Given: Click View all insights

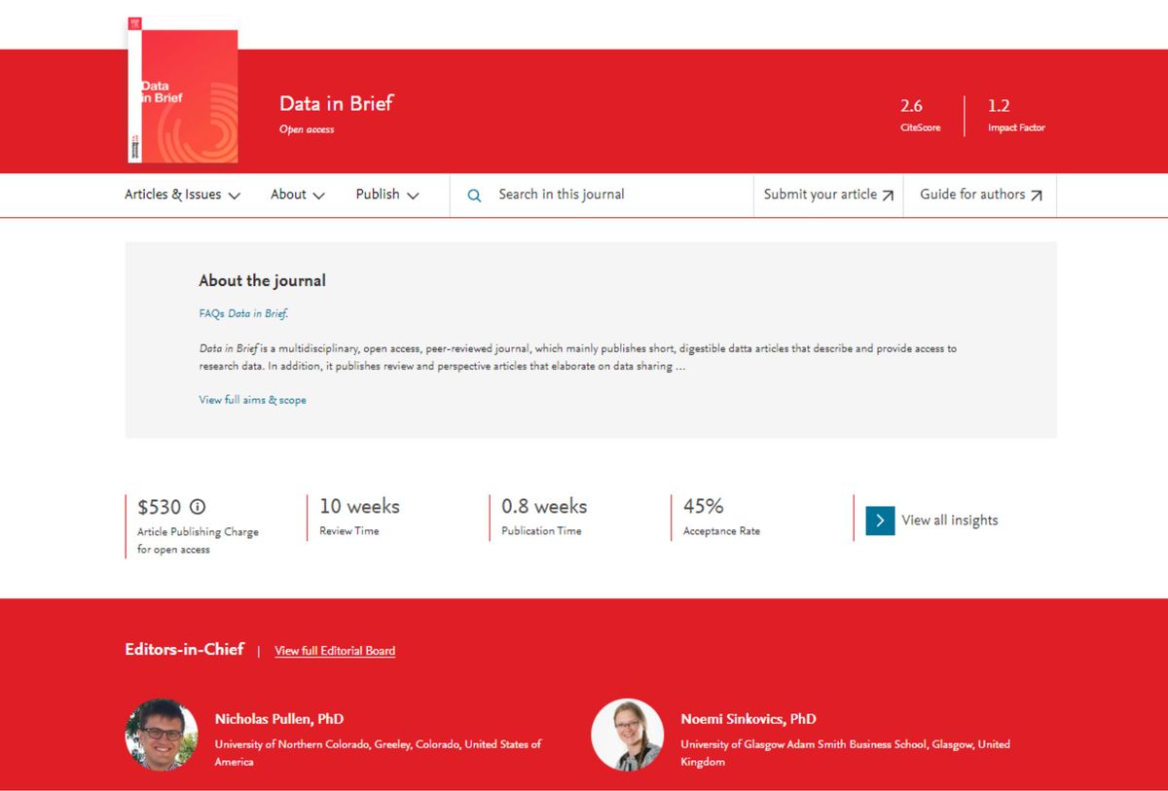Looking at the screenshot, I should [949, 521].
